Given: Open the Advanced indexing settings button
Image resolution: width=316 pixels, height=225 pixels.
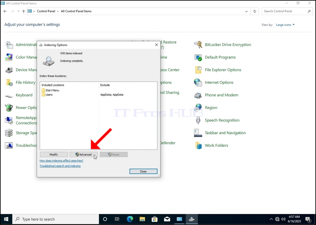Looking at the screenshot, I should (84, 155).
